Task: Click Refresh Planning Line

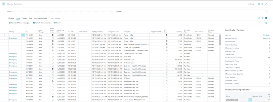Action: pos(42,23)
